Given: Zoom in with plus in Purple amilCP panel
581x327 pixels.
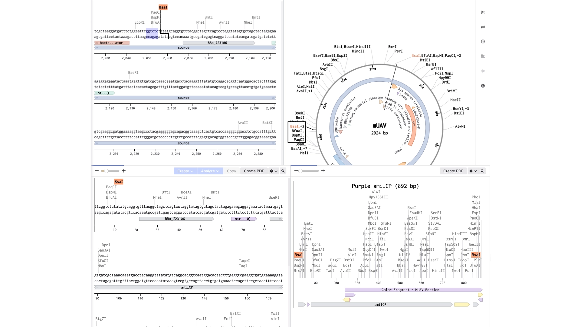Looking at the screenshot, I should point(323,171).
